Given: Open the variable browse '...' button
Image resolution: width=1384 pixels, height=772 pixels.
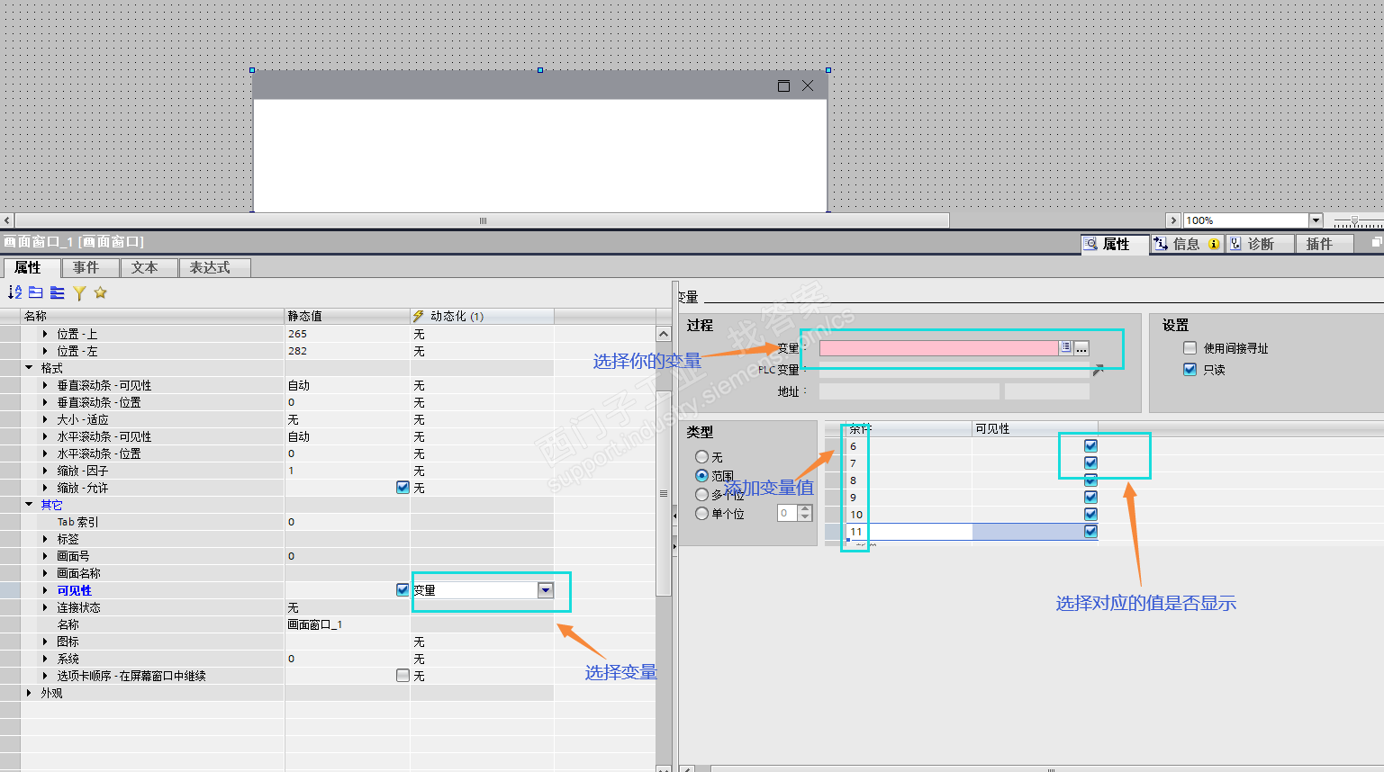Looking at the screenshot, I should 1081,348.
